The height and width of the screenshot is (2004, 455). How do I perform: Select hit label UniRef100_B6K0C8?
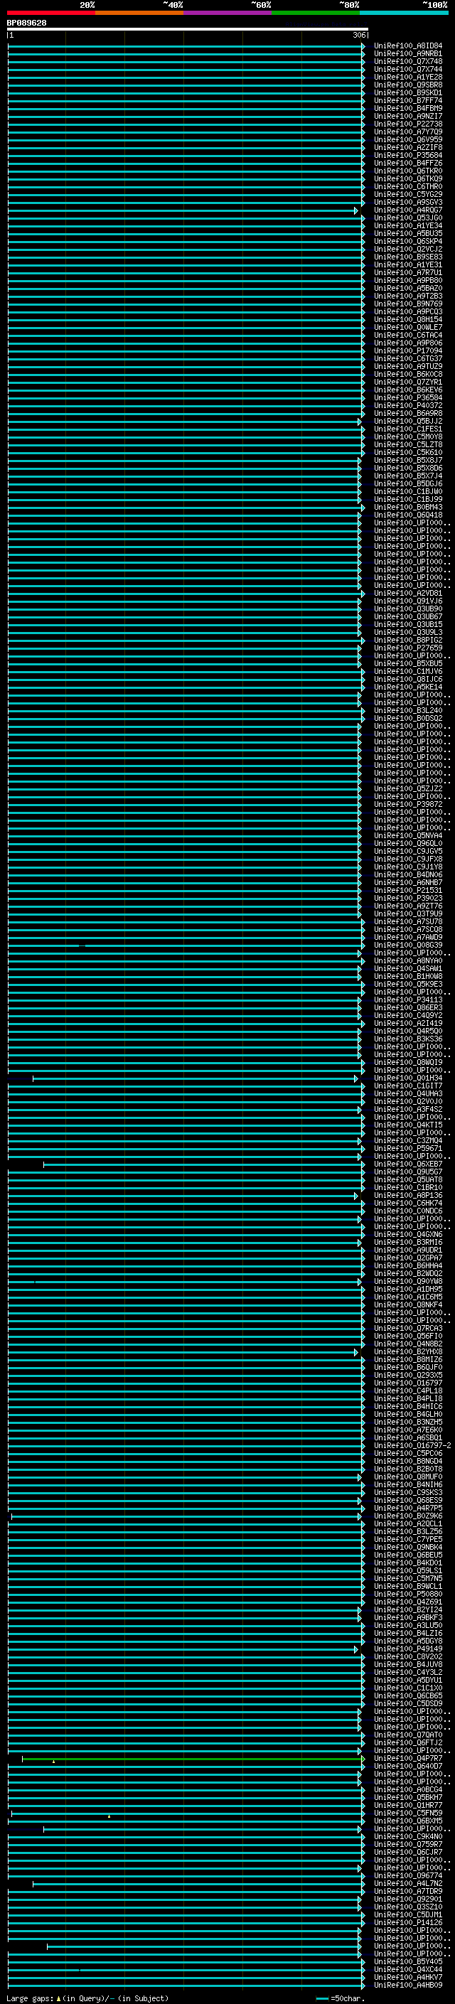[407, 375]
